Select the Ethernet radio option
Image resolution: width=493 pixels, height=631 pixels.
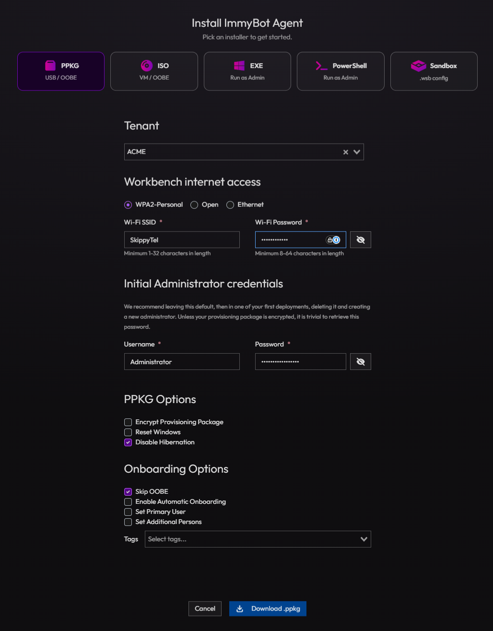coord(230,205)
